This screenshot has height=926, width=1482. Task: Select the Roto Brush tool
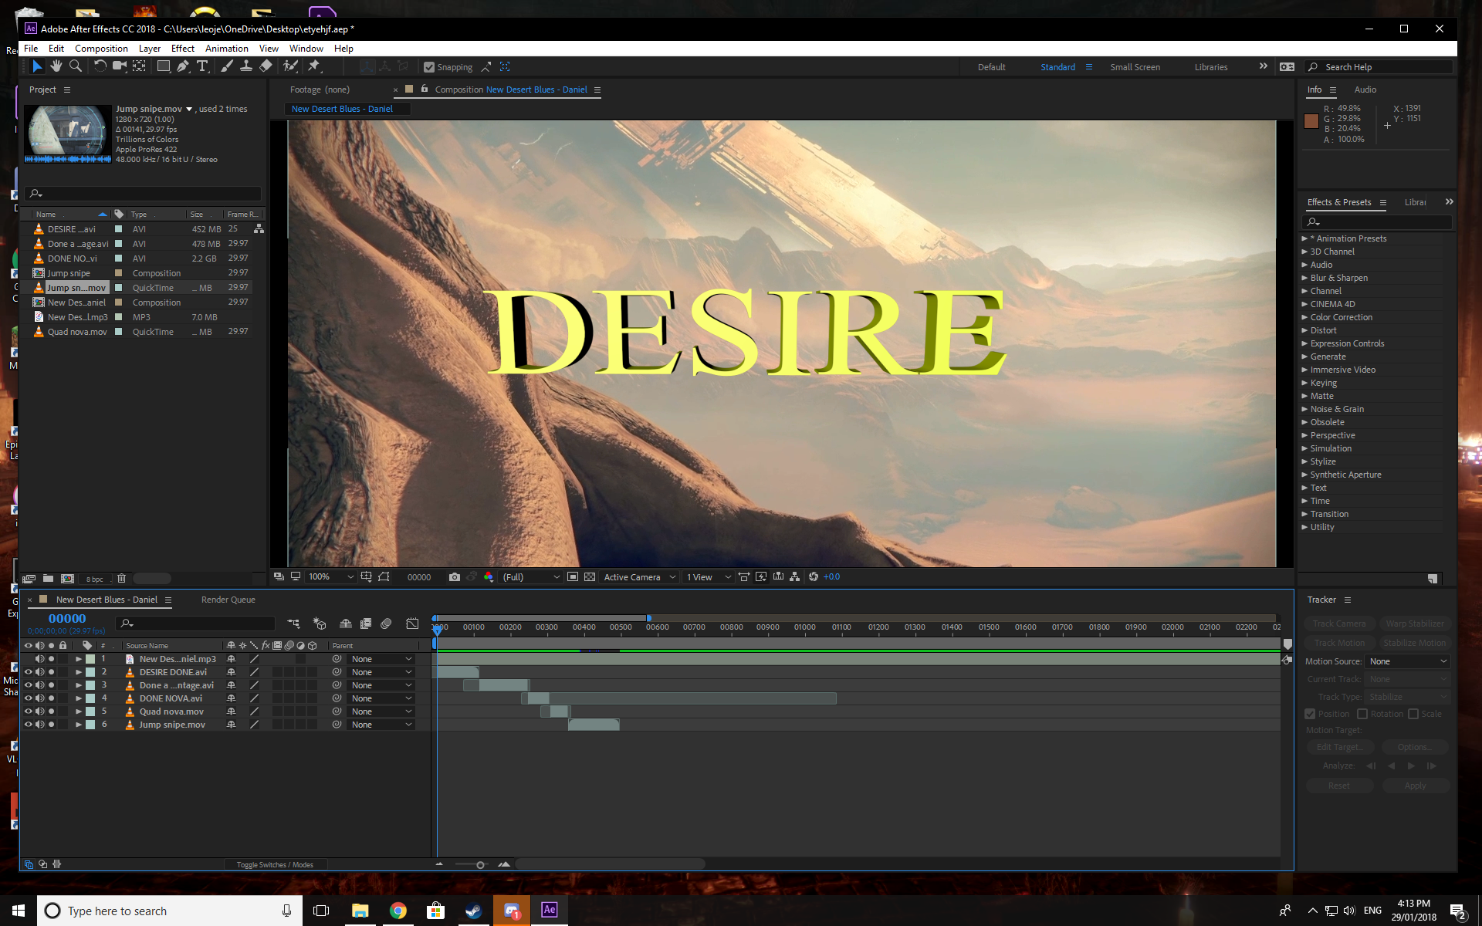(290, 67)
